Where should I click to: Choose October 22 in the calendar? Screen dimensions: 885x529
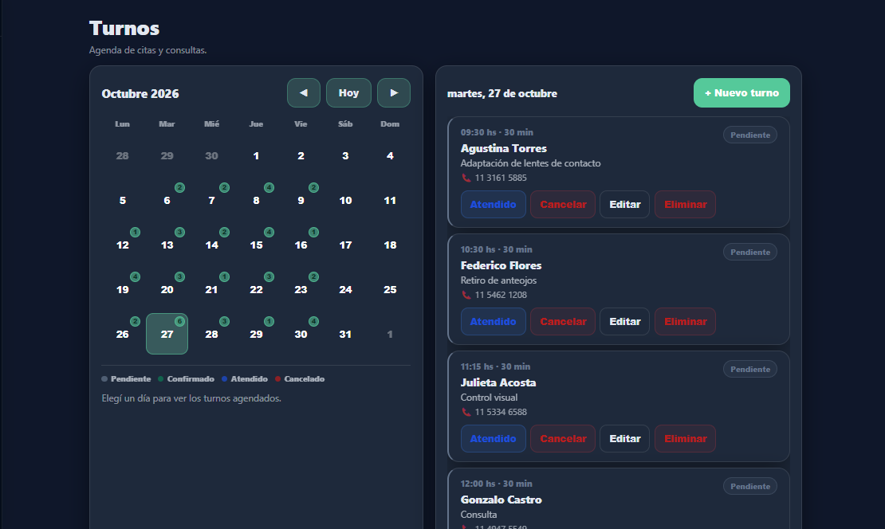pyautogui.click(x=256, y=289)
